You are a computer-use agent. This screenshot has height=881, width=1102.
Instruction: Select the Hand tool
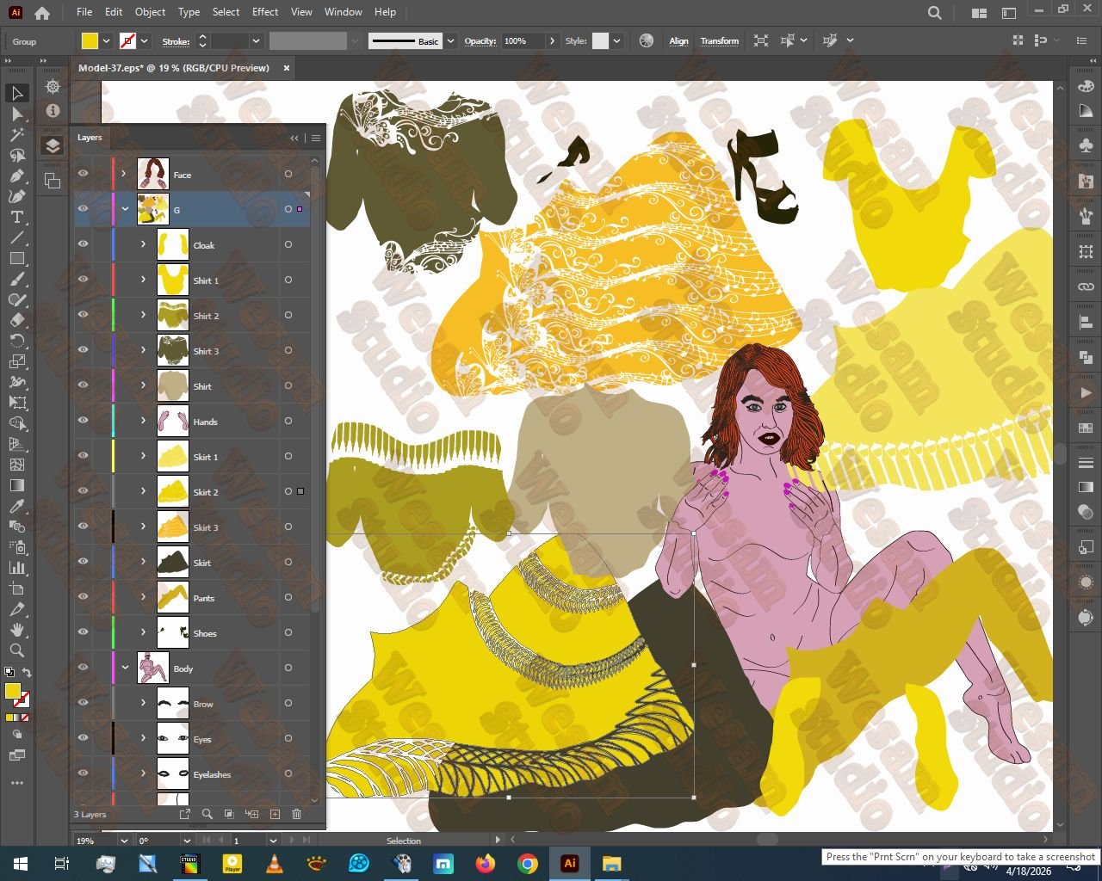pyautogui.click(x=17, y=630)
